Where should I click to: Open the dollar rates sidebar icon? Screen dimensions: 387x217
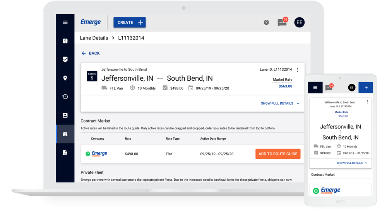pos(65,41)
